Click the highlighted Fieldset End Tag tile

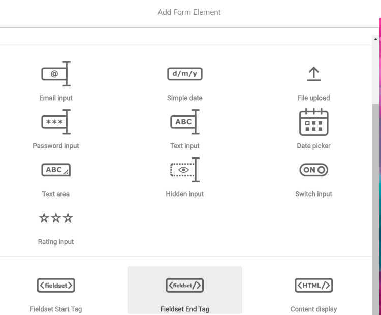point(185,290)
